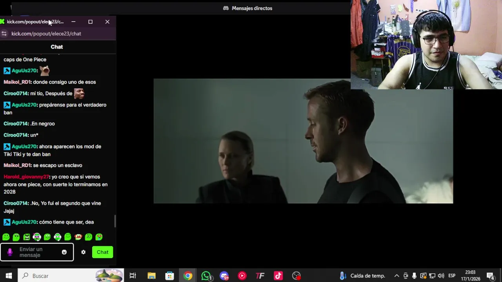The image size is (502, 282).
Task: Open File Explorer from taskbar
Action: (x=151, y=276)
